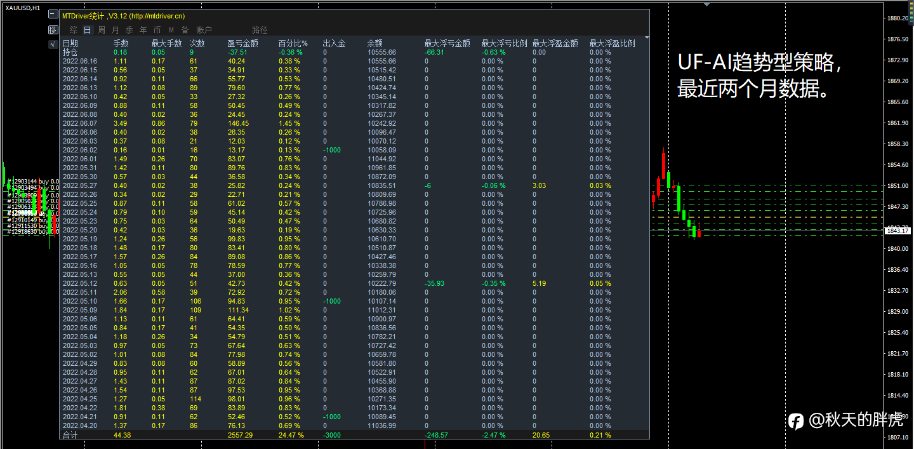Click the 百分比% column header
The height and width of the screenshot is (449, 914).
[293, 43]
